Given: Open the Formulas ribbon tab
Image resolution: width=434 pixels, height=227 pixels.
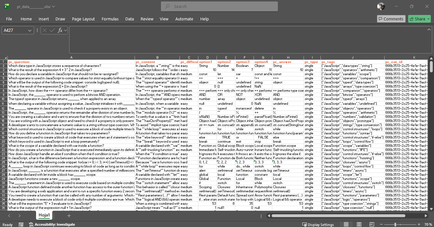Looking at the screenshot, I should 110,19.
